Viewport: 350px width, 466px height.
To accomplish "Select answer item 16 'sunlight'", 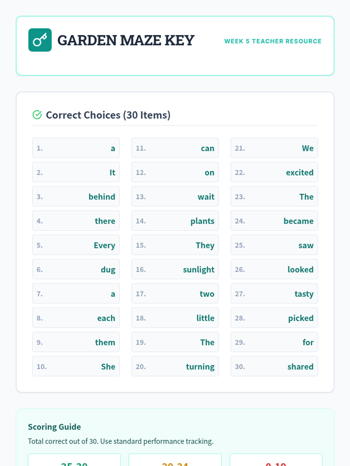I will [175, 269].
